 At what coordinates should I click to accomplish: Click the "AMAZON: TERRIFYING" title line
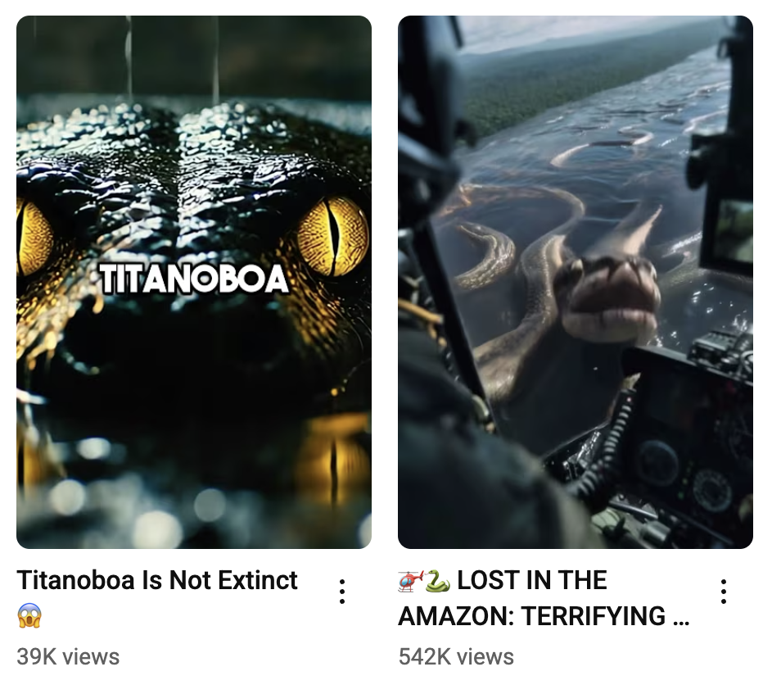(532, 616)
